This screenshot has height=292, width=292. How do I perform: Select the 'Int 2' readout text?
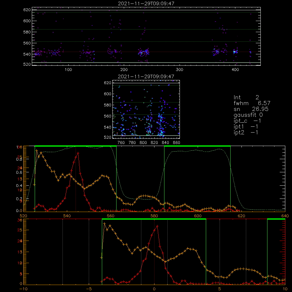pos(246,97)
